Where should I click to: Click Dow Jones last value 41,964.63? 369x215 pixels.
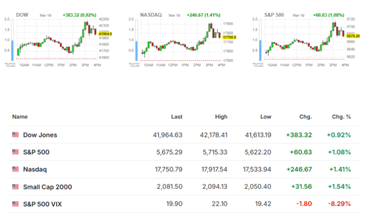click(167, 135)
